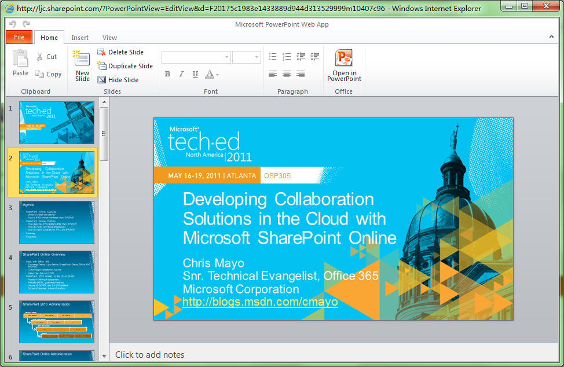Screen dimensions: 564x367
Task: Click the 'MAY 16-19, 2011 | ATLANTA' banner text
Action: coord(212,176)
